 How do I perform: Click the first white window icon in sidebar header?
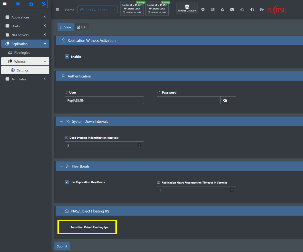(x=5, y=4)
